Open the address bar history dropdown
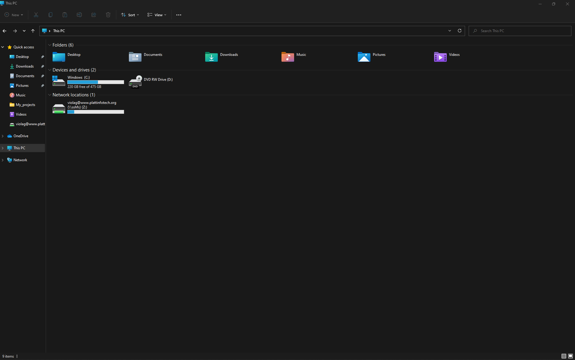 450,31
